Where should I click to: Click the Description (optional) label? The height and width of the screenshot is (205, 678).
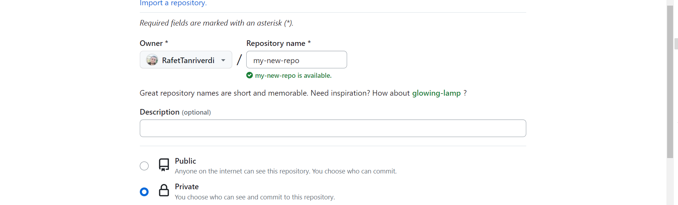(175, 112)
